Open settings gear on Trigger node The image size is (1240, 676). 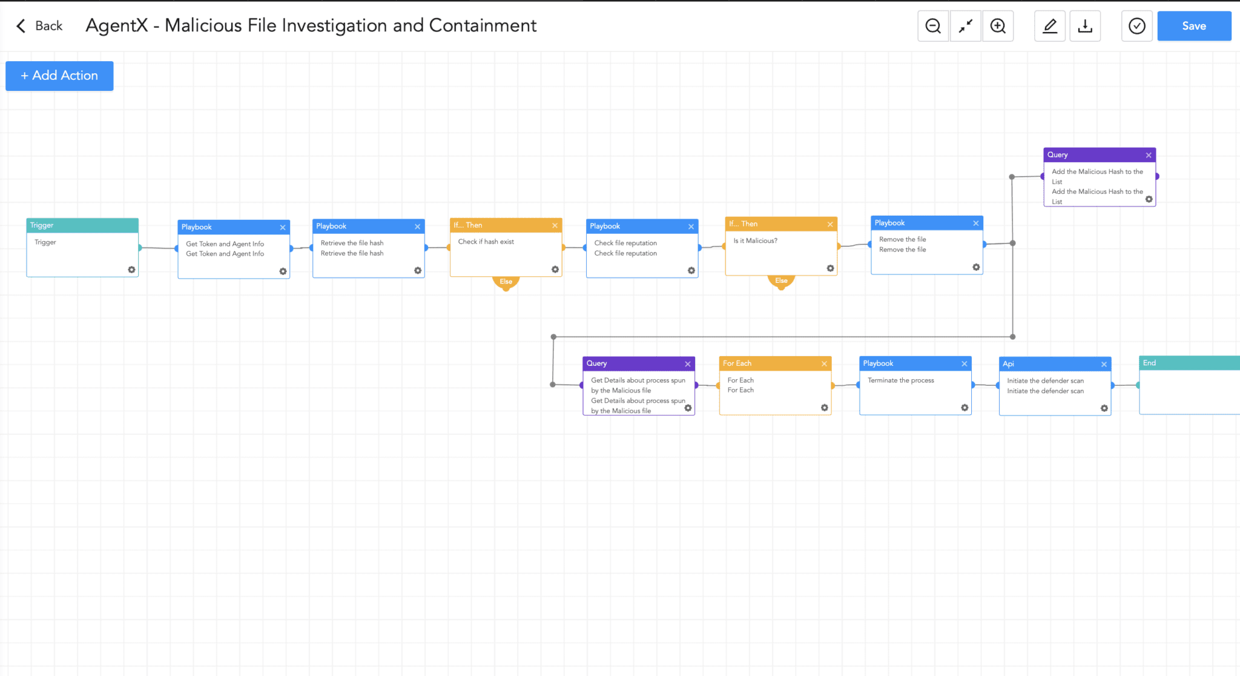tap(131, 270)
